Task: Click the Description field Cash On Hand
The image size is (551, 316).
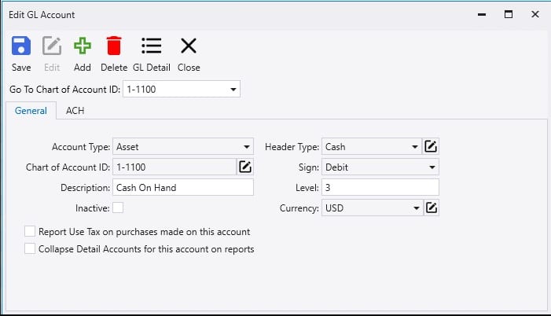Action: click(x=182, y=187)
